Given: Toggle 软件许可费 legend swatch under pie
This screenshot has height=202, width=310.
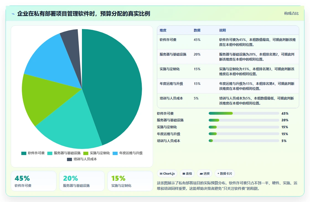Looking at the screenshot, I should pyautogui.click(x=24, y=153).
